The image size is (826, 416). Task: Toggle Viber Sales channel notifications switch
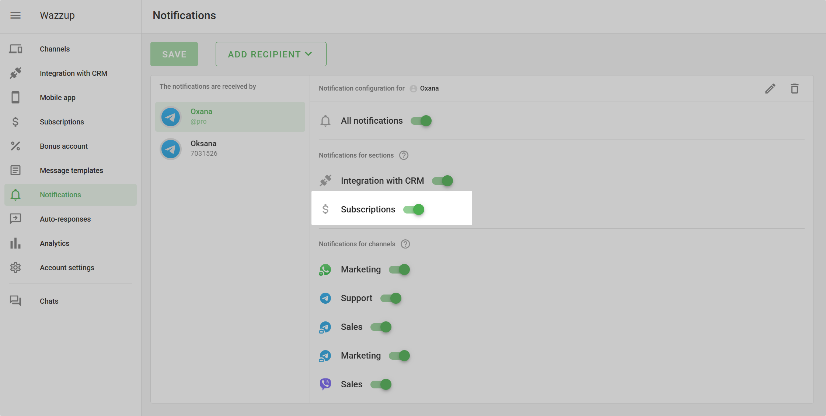tap(381, 384)
